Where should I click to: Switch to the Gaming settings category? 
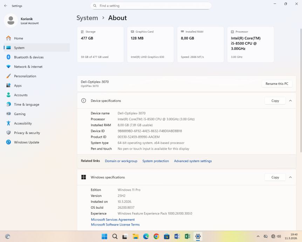pyautogui.click(x=20, y=114)
